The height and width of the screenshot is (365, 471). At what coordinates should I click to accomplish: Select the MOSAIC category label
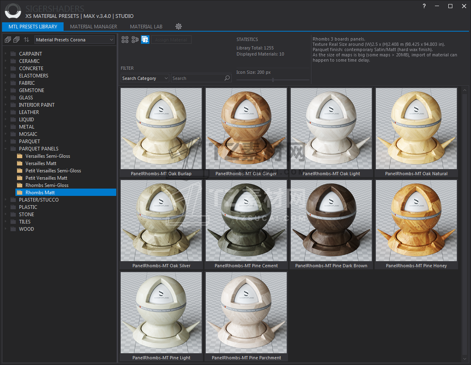tap(28, 134)
